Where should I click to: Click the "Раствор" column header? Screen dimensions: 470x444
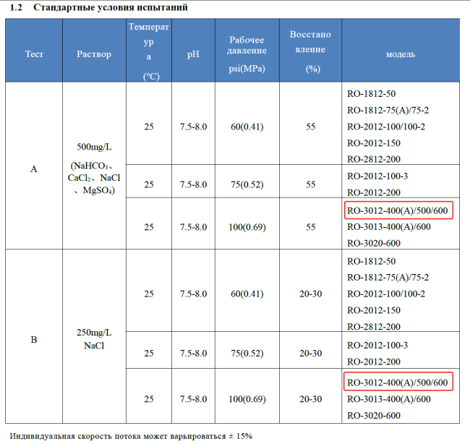coord(94,54)
